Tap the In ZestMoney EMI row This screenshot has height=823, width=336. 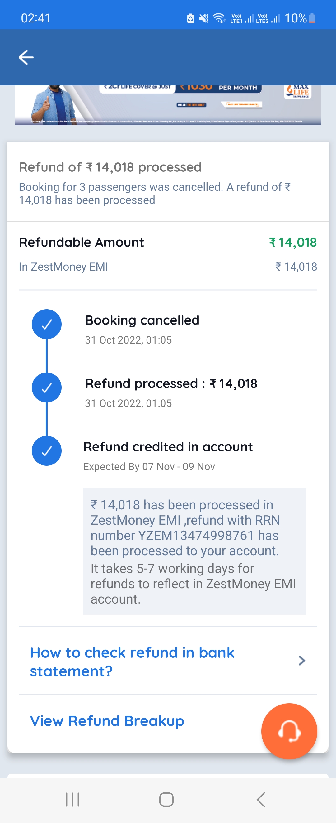click(x=168, y=267)
